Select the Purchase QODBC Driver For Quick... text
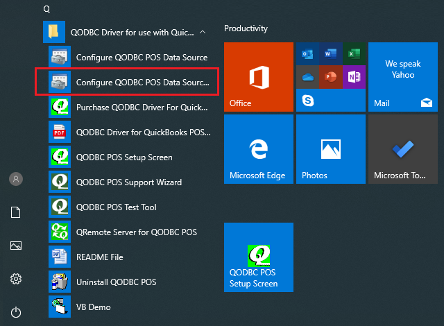The width and height of the screenshot is (444, 326). 142,108
